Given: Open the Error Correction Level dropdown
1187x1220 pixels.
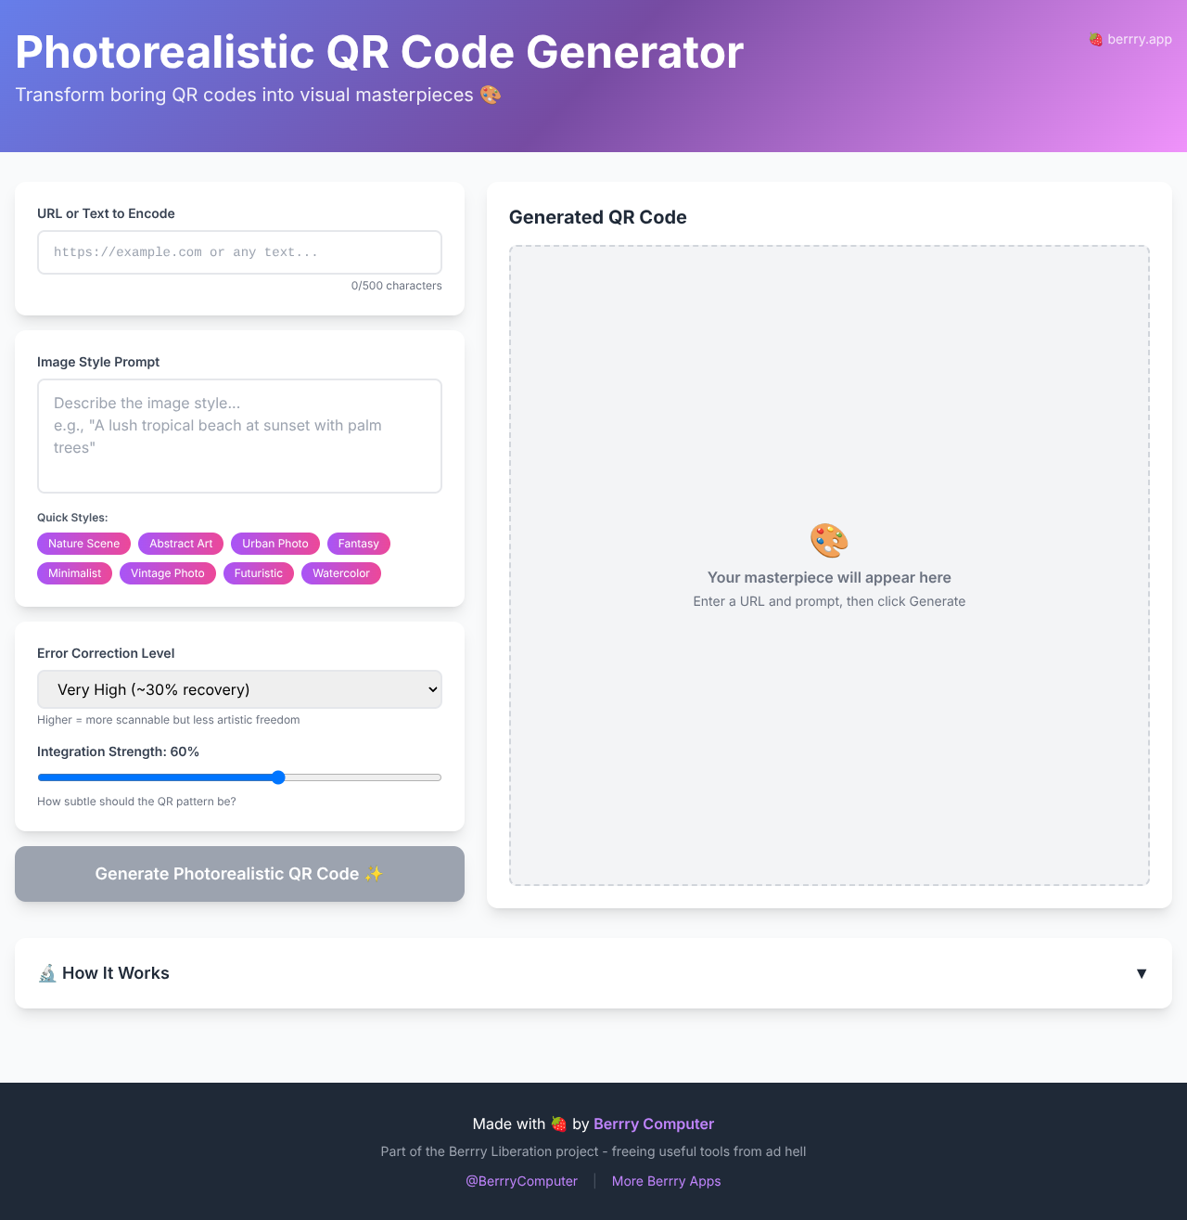Looking at the screenshot, I should tap(239, 689).
